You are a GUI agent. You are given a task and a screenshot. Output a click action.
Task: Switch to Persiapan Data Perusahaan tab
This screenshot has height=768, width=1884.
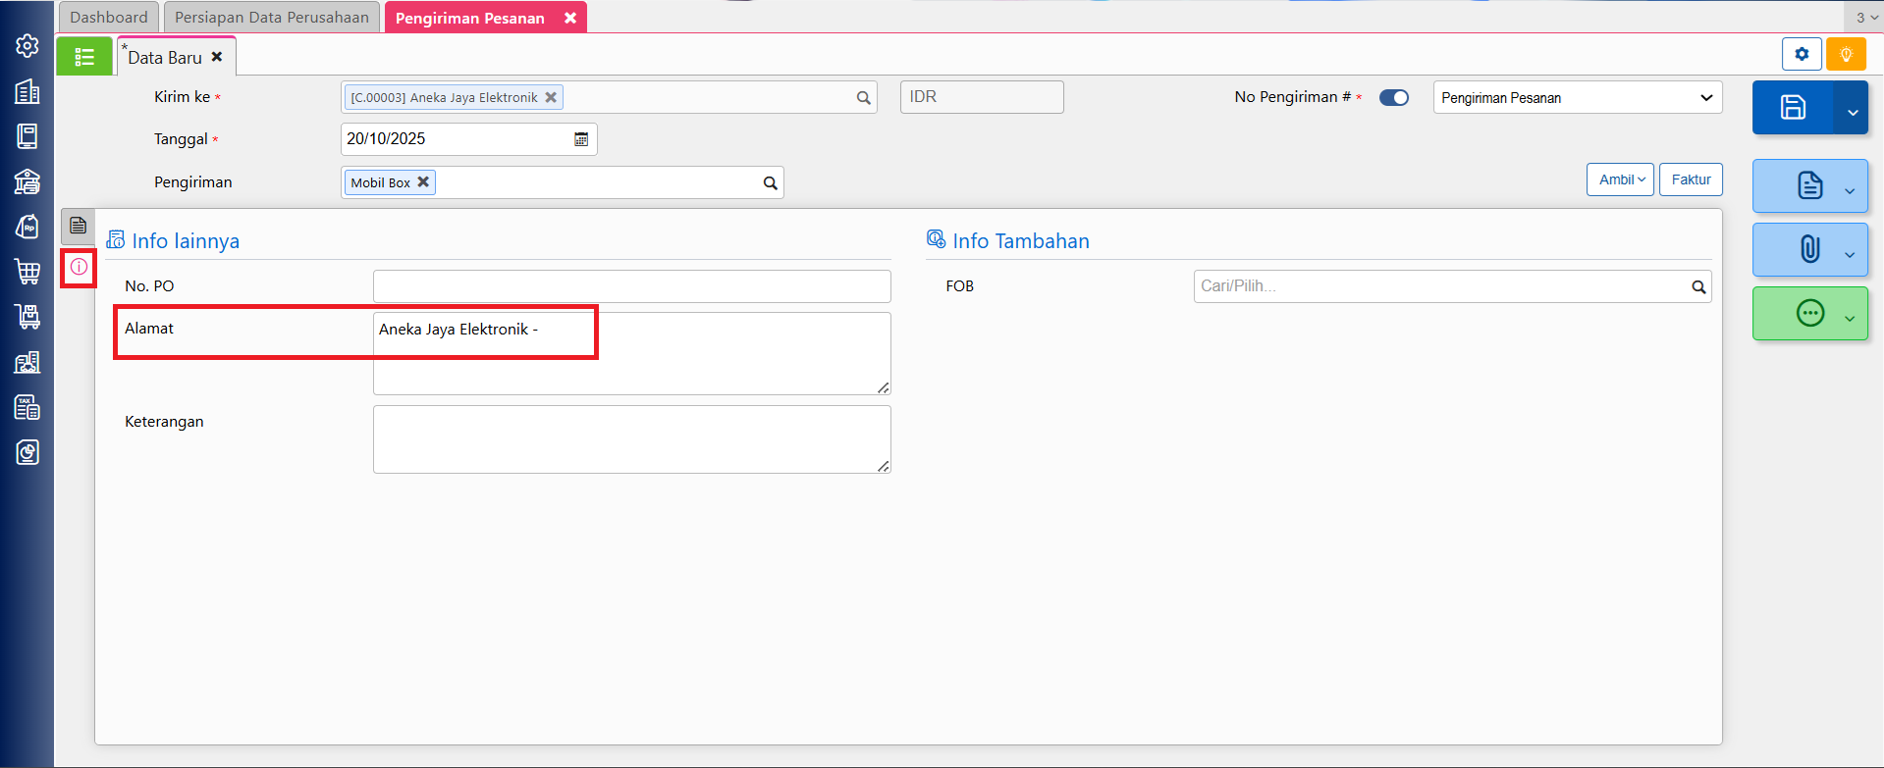coord(272,18)
